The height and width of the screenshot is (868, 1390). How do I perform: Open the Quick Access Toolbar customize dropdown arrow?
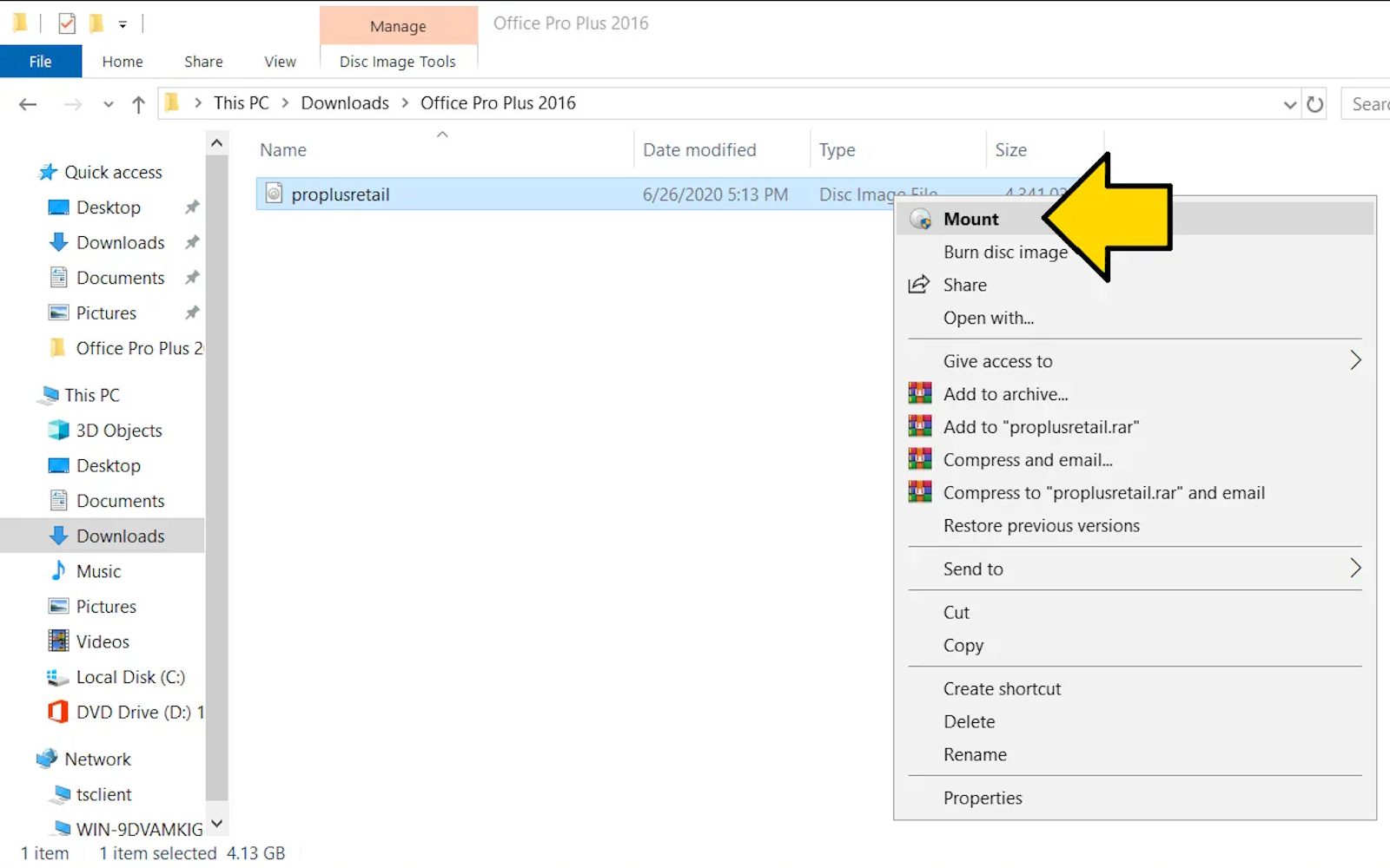[122, 24]
